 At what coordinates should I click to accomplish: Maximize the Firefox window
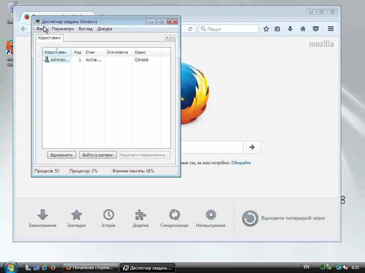pyautogui.click(x=322, y=12)
